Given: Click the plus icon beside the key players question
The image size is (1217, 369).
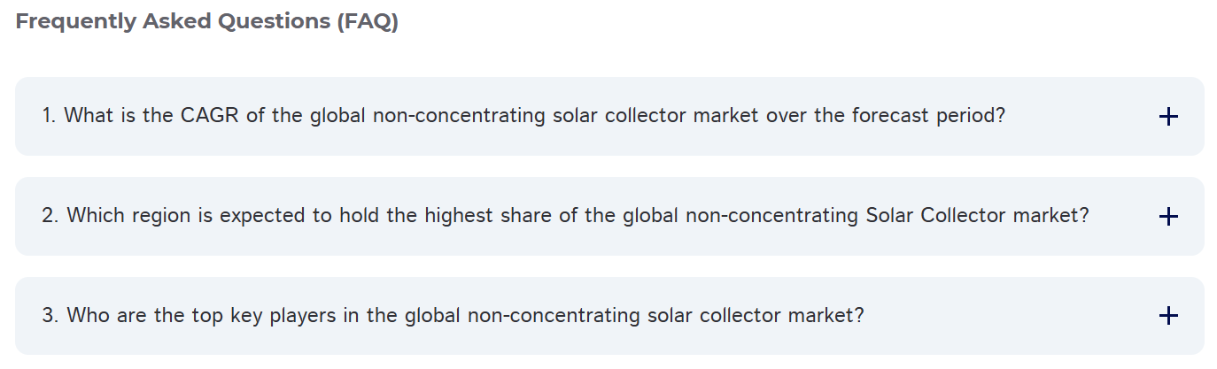Looking at the screenshot, I should point(1168,316).
